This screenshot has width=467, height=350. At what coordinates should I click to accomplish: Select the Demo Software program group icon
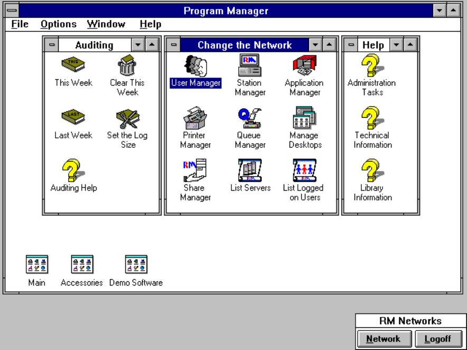[x=136, y=264]
